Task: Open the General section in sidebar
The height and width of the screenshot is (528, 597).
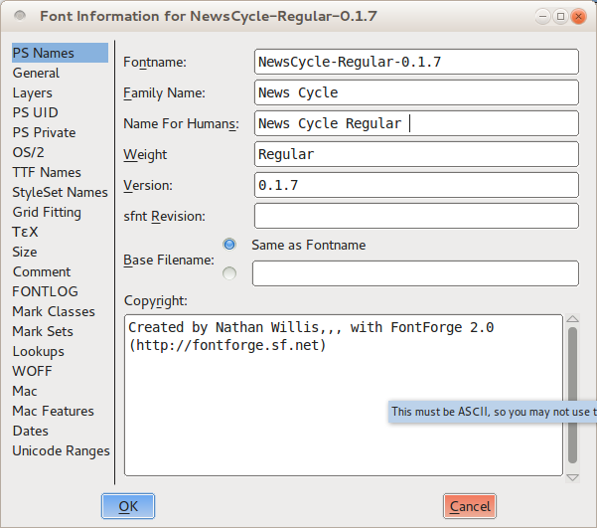Action: (x=36, y=73)
